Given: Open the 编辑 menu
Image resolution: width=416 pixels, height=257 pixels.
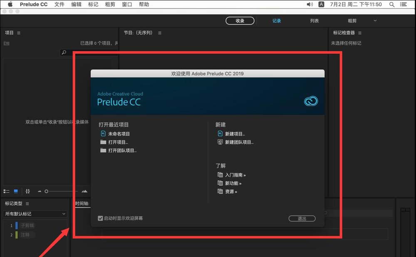Looking at the screenshot, I should coord(77,4).
